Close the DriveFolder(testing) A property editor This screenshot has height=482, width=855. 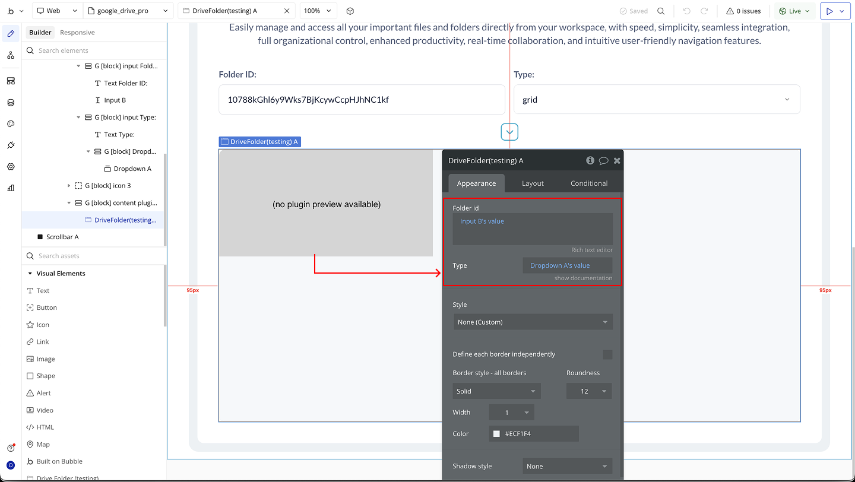click(617, 160)
